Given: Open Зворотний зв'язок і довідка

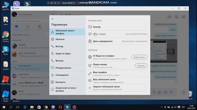Looking at the screenshot, I should [x=67, y=89].
